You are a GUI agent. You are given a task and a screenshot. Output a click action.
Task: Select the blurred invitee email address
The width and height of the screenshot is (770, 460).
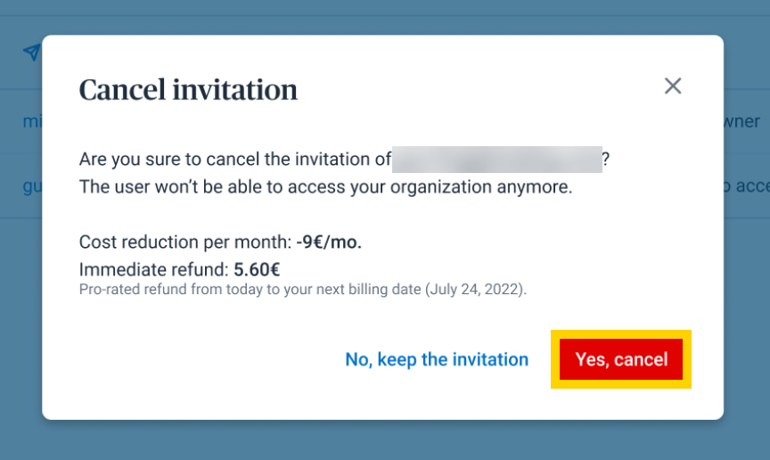coord(496,160)
